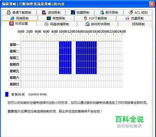
Task: Open the 流量限制 tab
Action: tap(134, 18)
